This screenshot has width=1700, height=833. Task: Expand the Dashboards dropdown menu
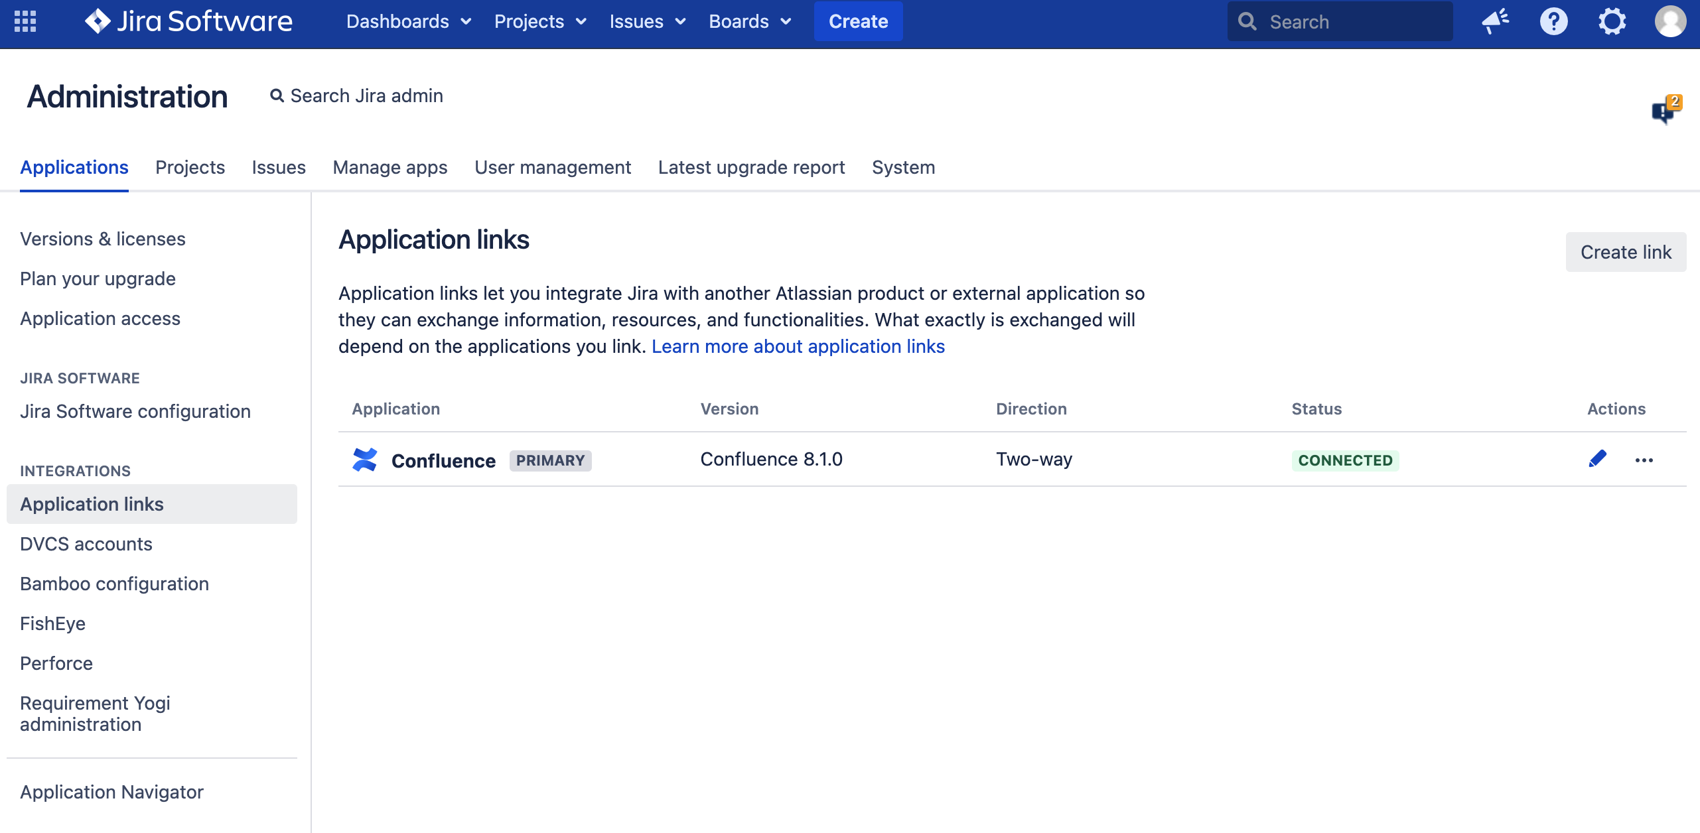point(409,21)
